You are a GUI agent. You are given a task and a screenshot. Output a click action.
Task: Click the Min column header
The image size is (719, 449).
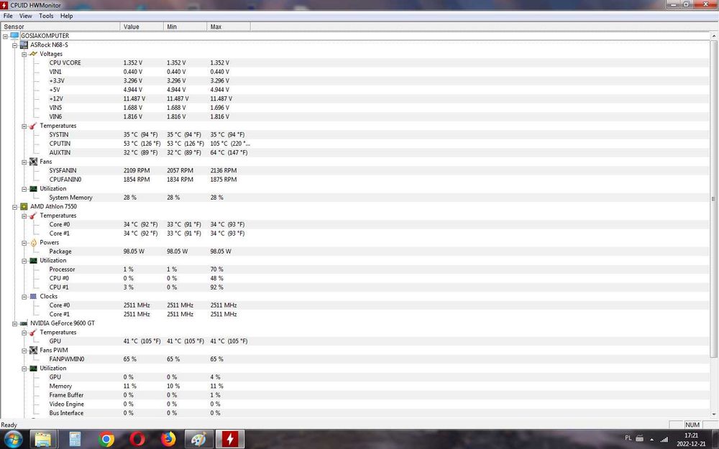coord(186,27)
